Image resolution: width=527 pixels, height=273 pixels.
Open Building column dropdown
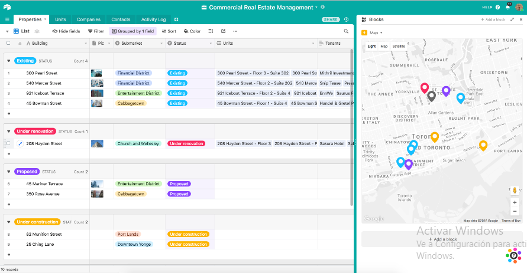(86, 43)
